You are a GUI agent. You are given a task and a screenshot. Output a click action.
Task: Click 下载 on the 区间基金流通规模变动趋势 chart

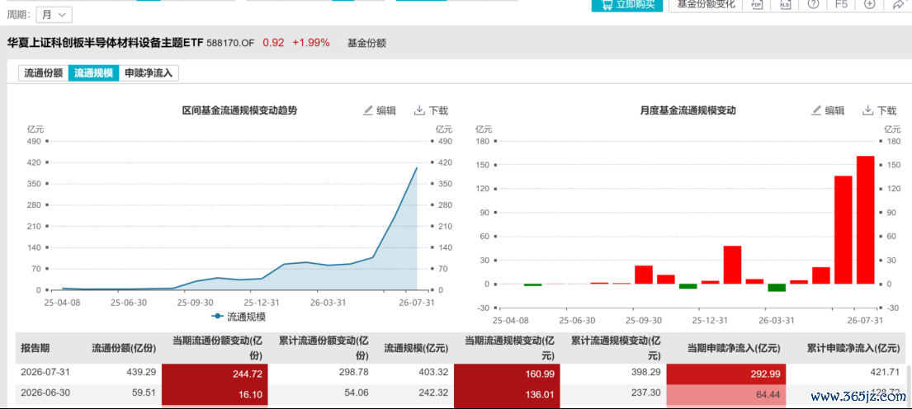point(431,110)
